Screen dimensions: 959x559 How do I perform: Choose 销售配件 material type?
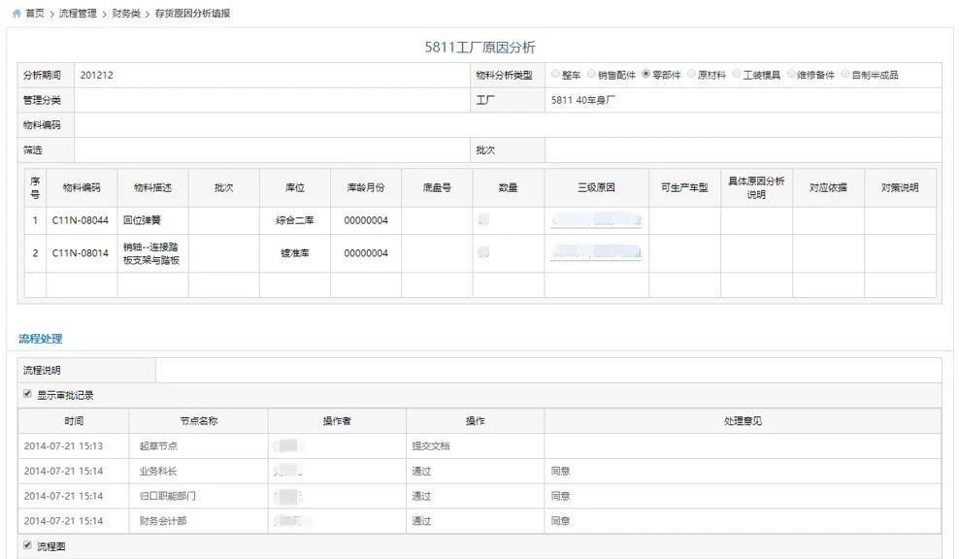(591, 75)
